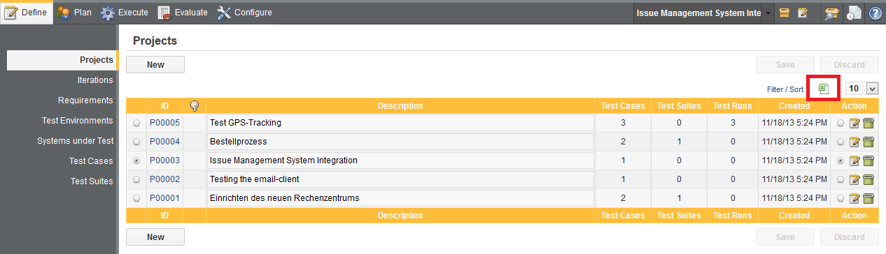The height and width of the screenshot is (254, 886).
Task: Open the Filter / Sort link
Action: (x=785, y=89)
